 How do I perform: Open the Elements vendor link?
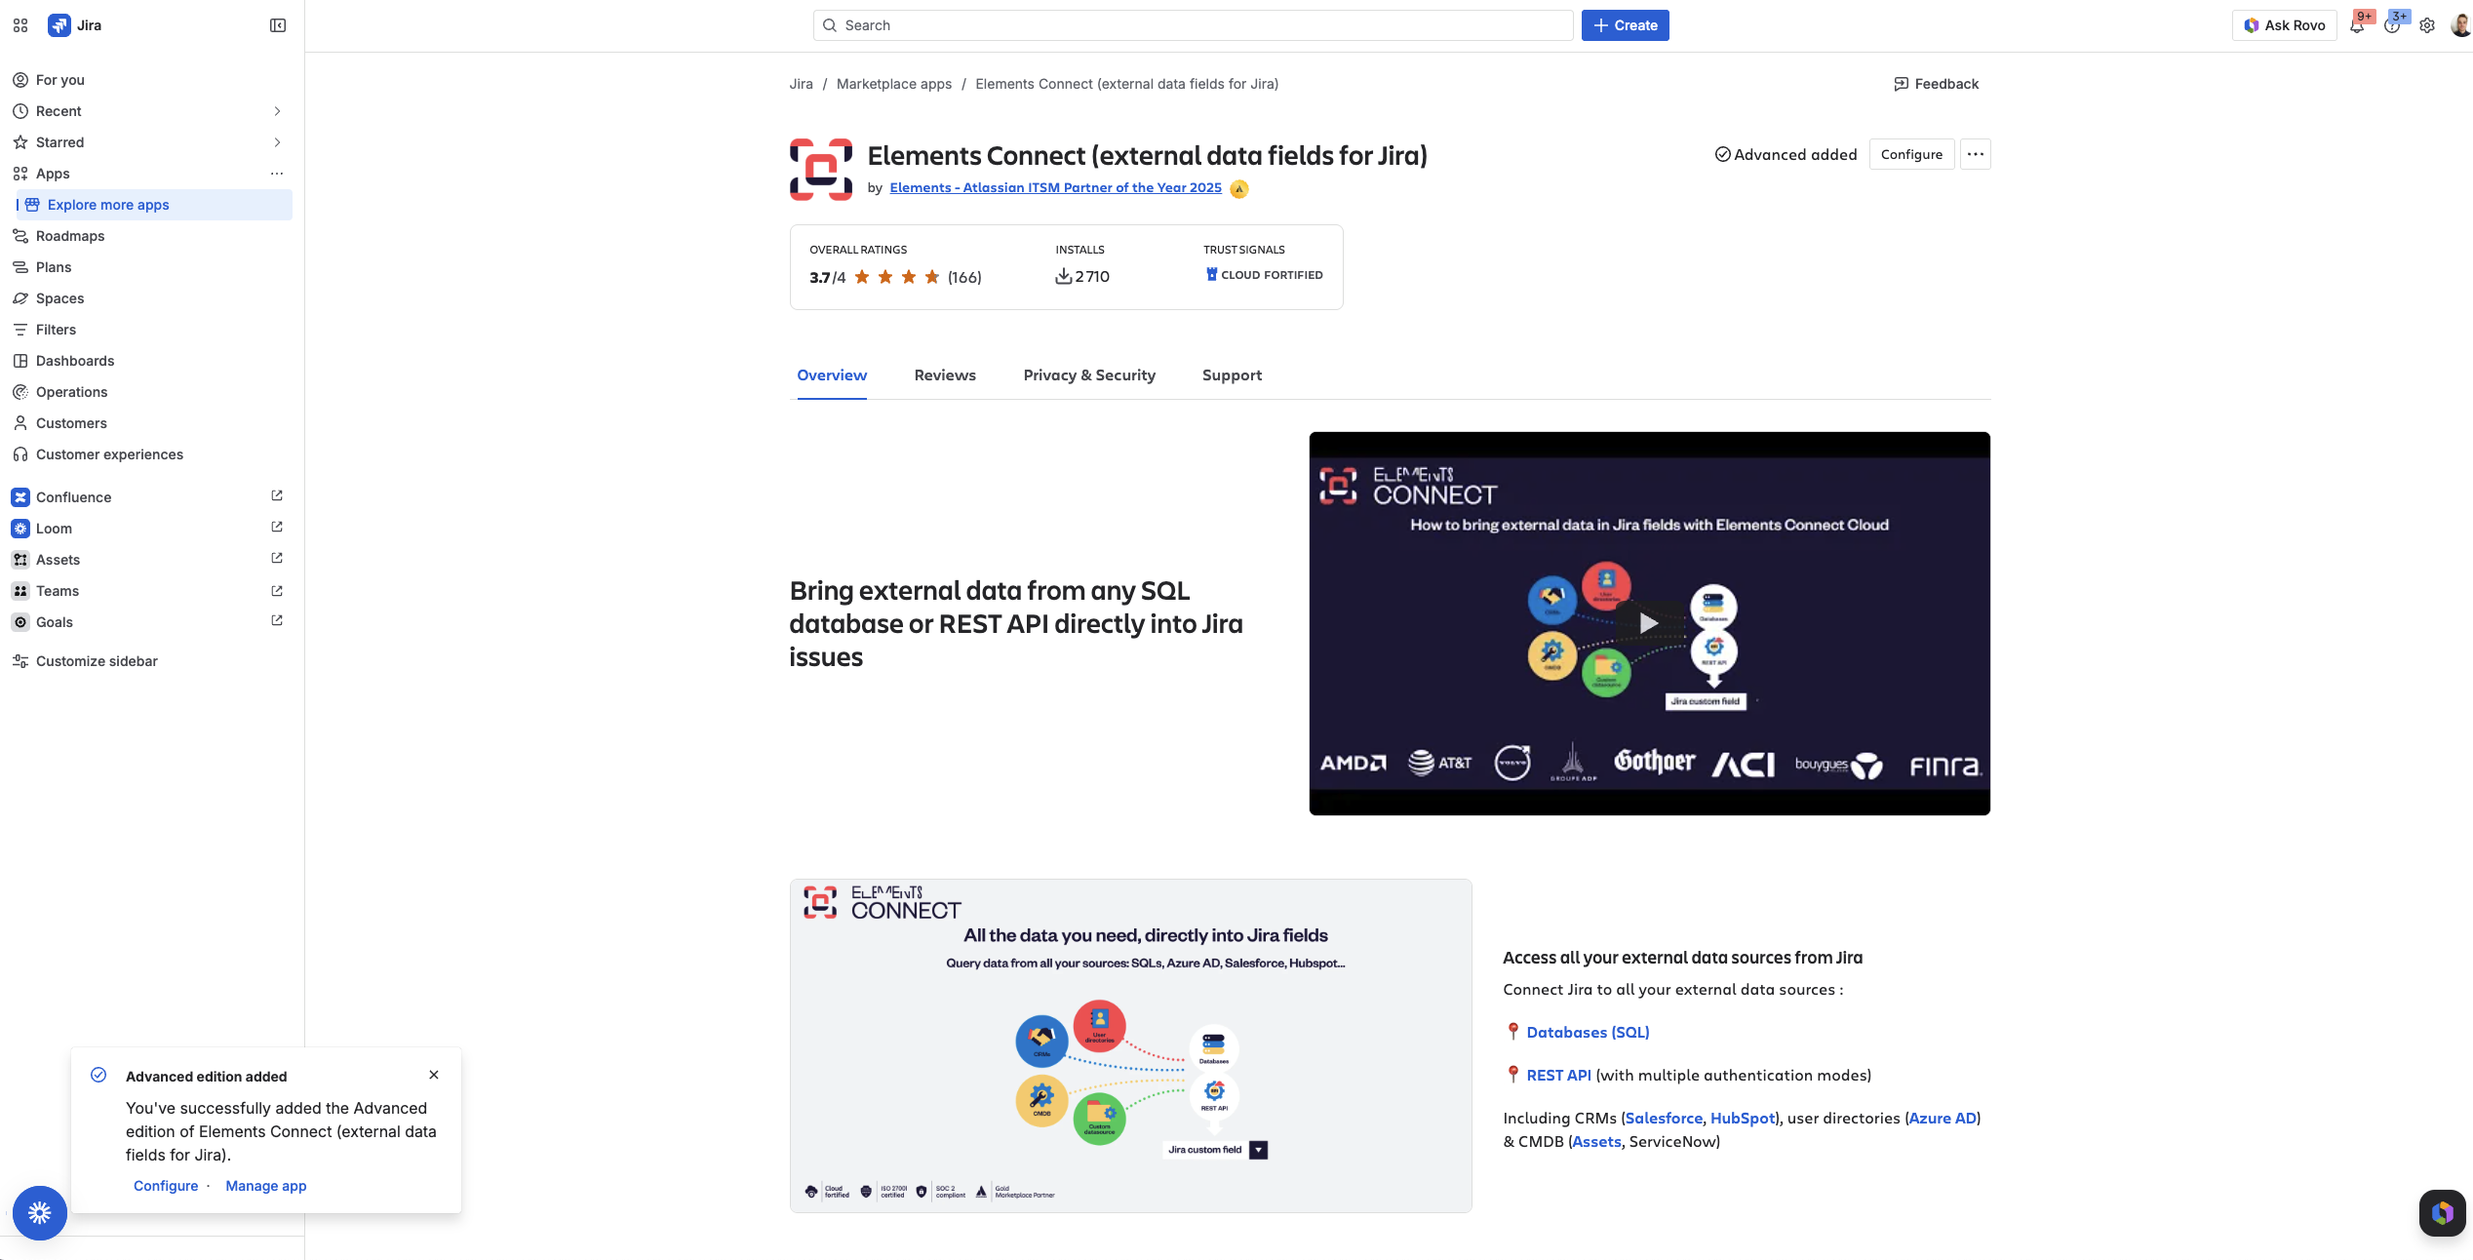coord(1055,188)
